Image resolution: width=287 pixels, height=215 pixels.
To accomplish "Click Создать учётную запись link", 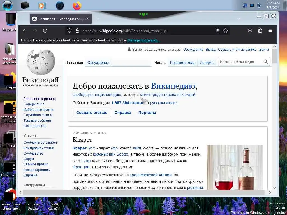I will (237, 49).
